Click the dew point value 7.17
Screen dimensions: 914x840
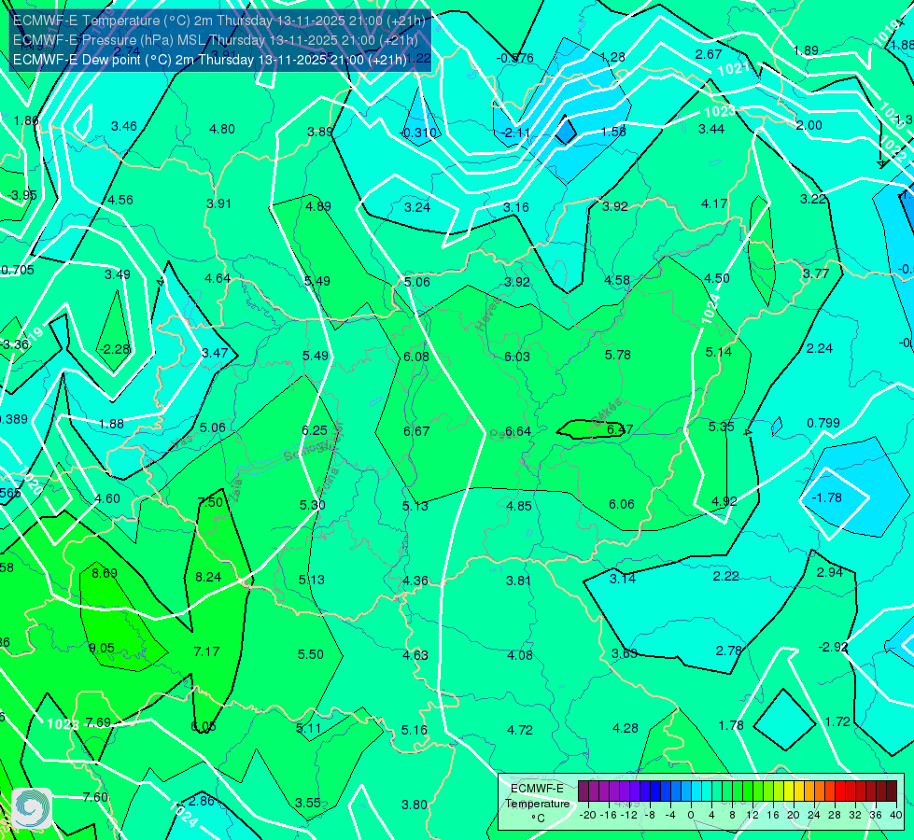coord(206,651)
